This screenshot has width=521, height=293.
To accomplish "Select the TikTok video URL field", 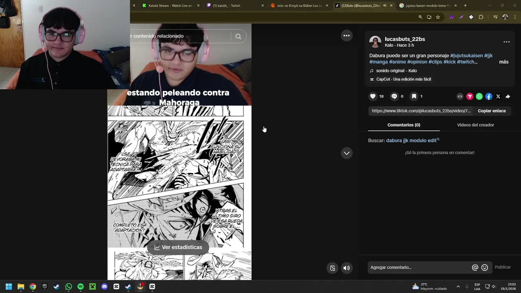I will [421, 111].
